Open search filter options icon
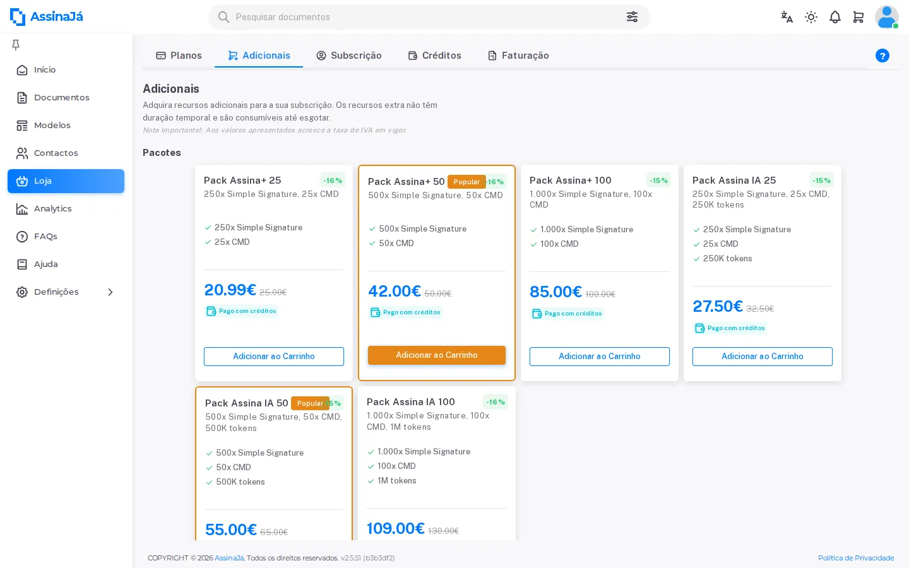 pyautogui.click(x=632, y=17)
